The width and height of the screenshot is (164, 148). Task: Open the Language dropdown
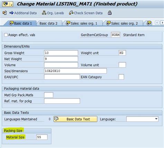pyautogui.click(x=143, y=119)
